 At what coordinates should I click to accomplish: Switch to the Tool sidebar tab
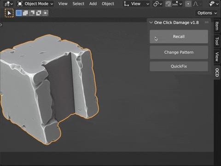[x=217, y=41]
